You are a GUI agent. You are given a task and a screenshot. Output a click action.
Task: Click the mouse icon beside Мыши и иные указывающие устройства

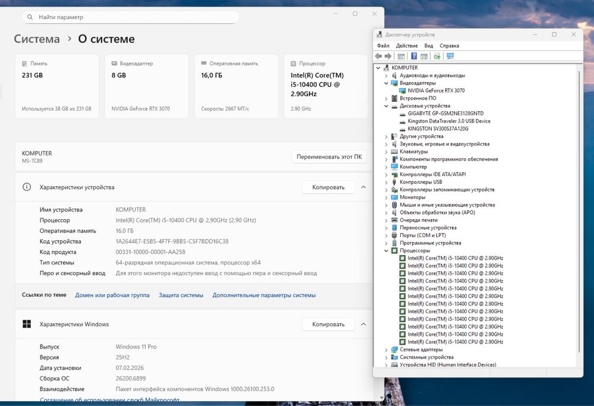tap(394, 204)
